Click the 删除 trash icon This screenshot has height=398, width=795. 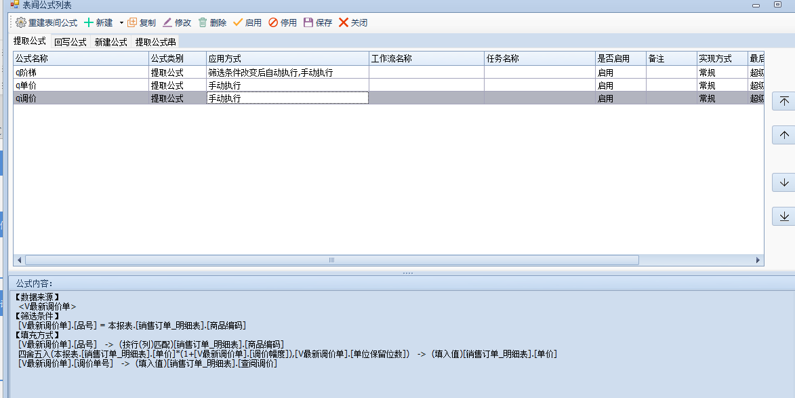[203, 22]
